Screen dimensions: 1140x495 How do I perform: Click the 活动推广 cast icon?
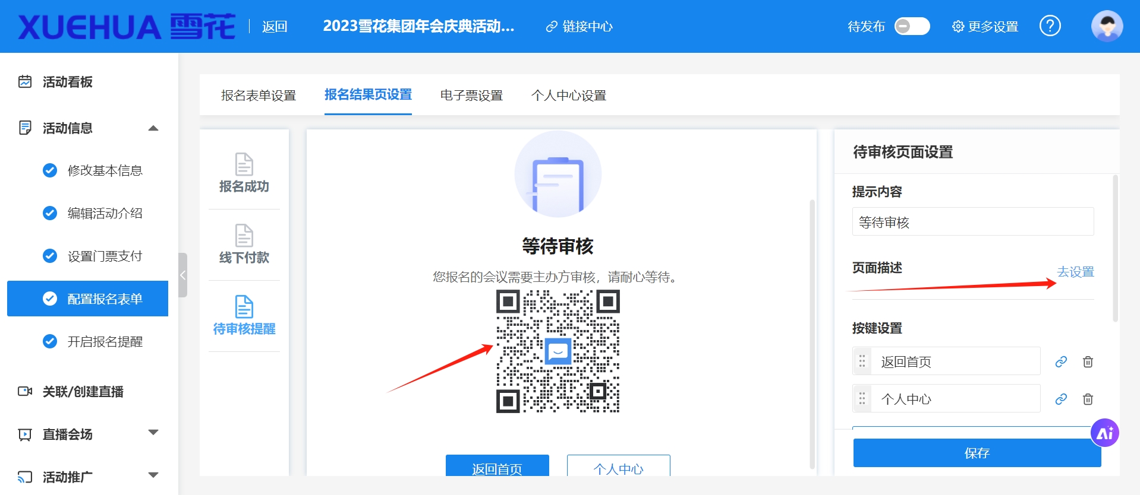point(25,477)
